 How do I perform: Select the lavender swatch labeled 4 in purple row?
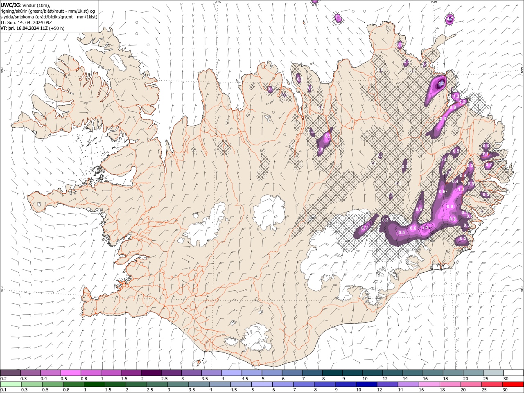[x=231, y=373]
